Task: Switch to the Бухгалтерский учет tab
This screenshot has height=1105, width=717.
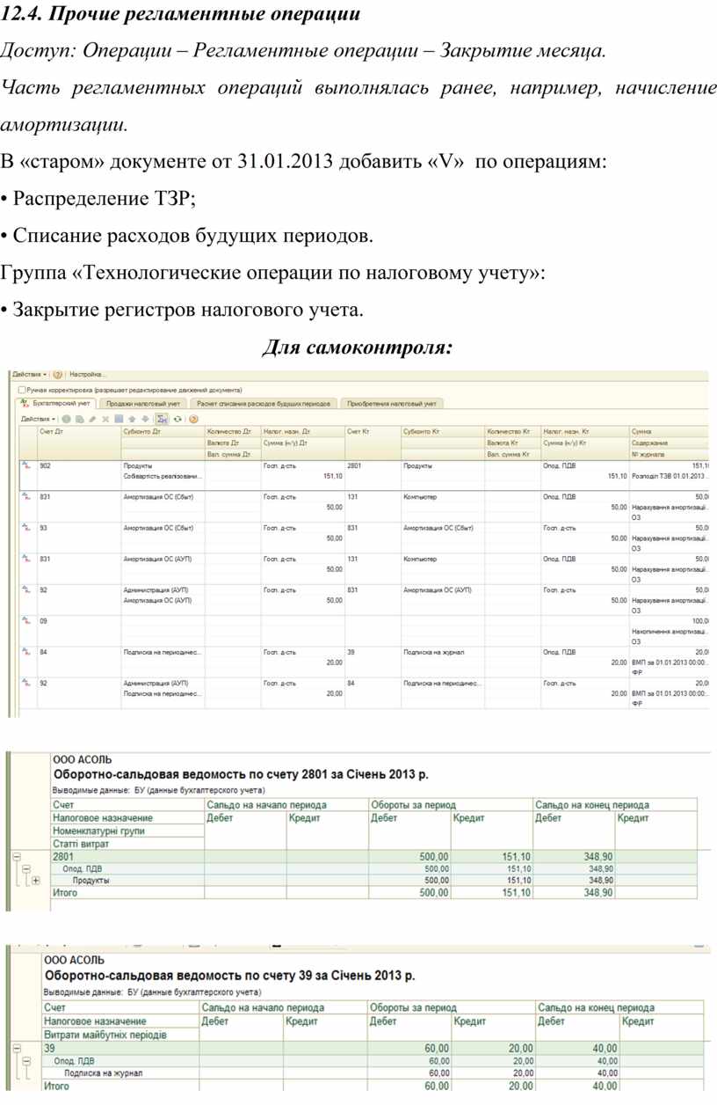Action: [x=55, y=403]
